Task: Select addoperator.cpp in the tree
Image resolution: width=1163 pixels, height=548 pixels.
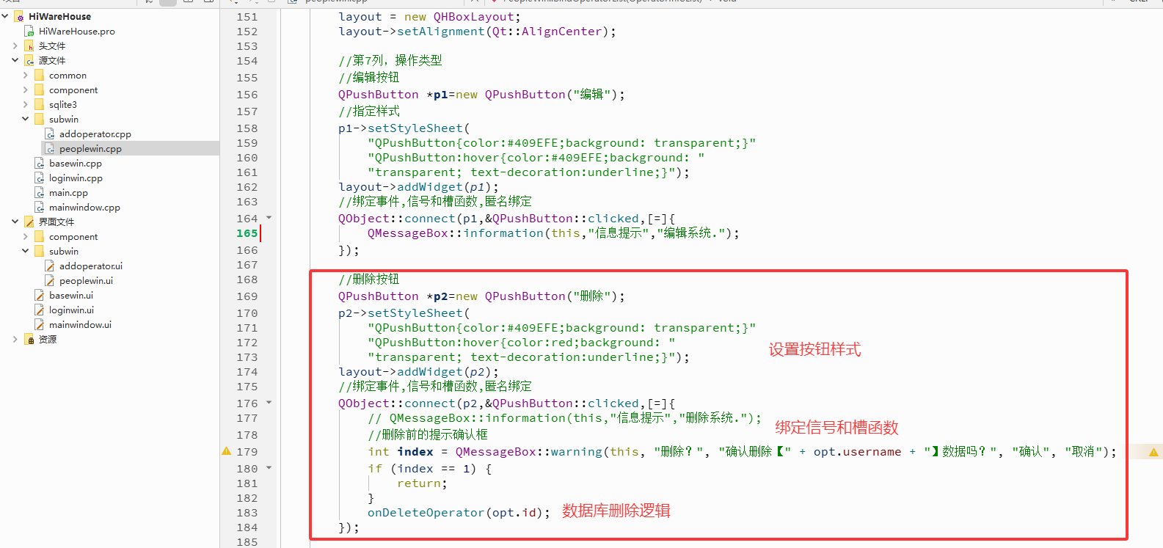Action: (95, 134)
